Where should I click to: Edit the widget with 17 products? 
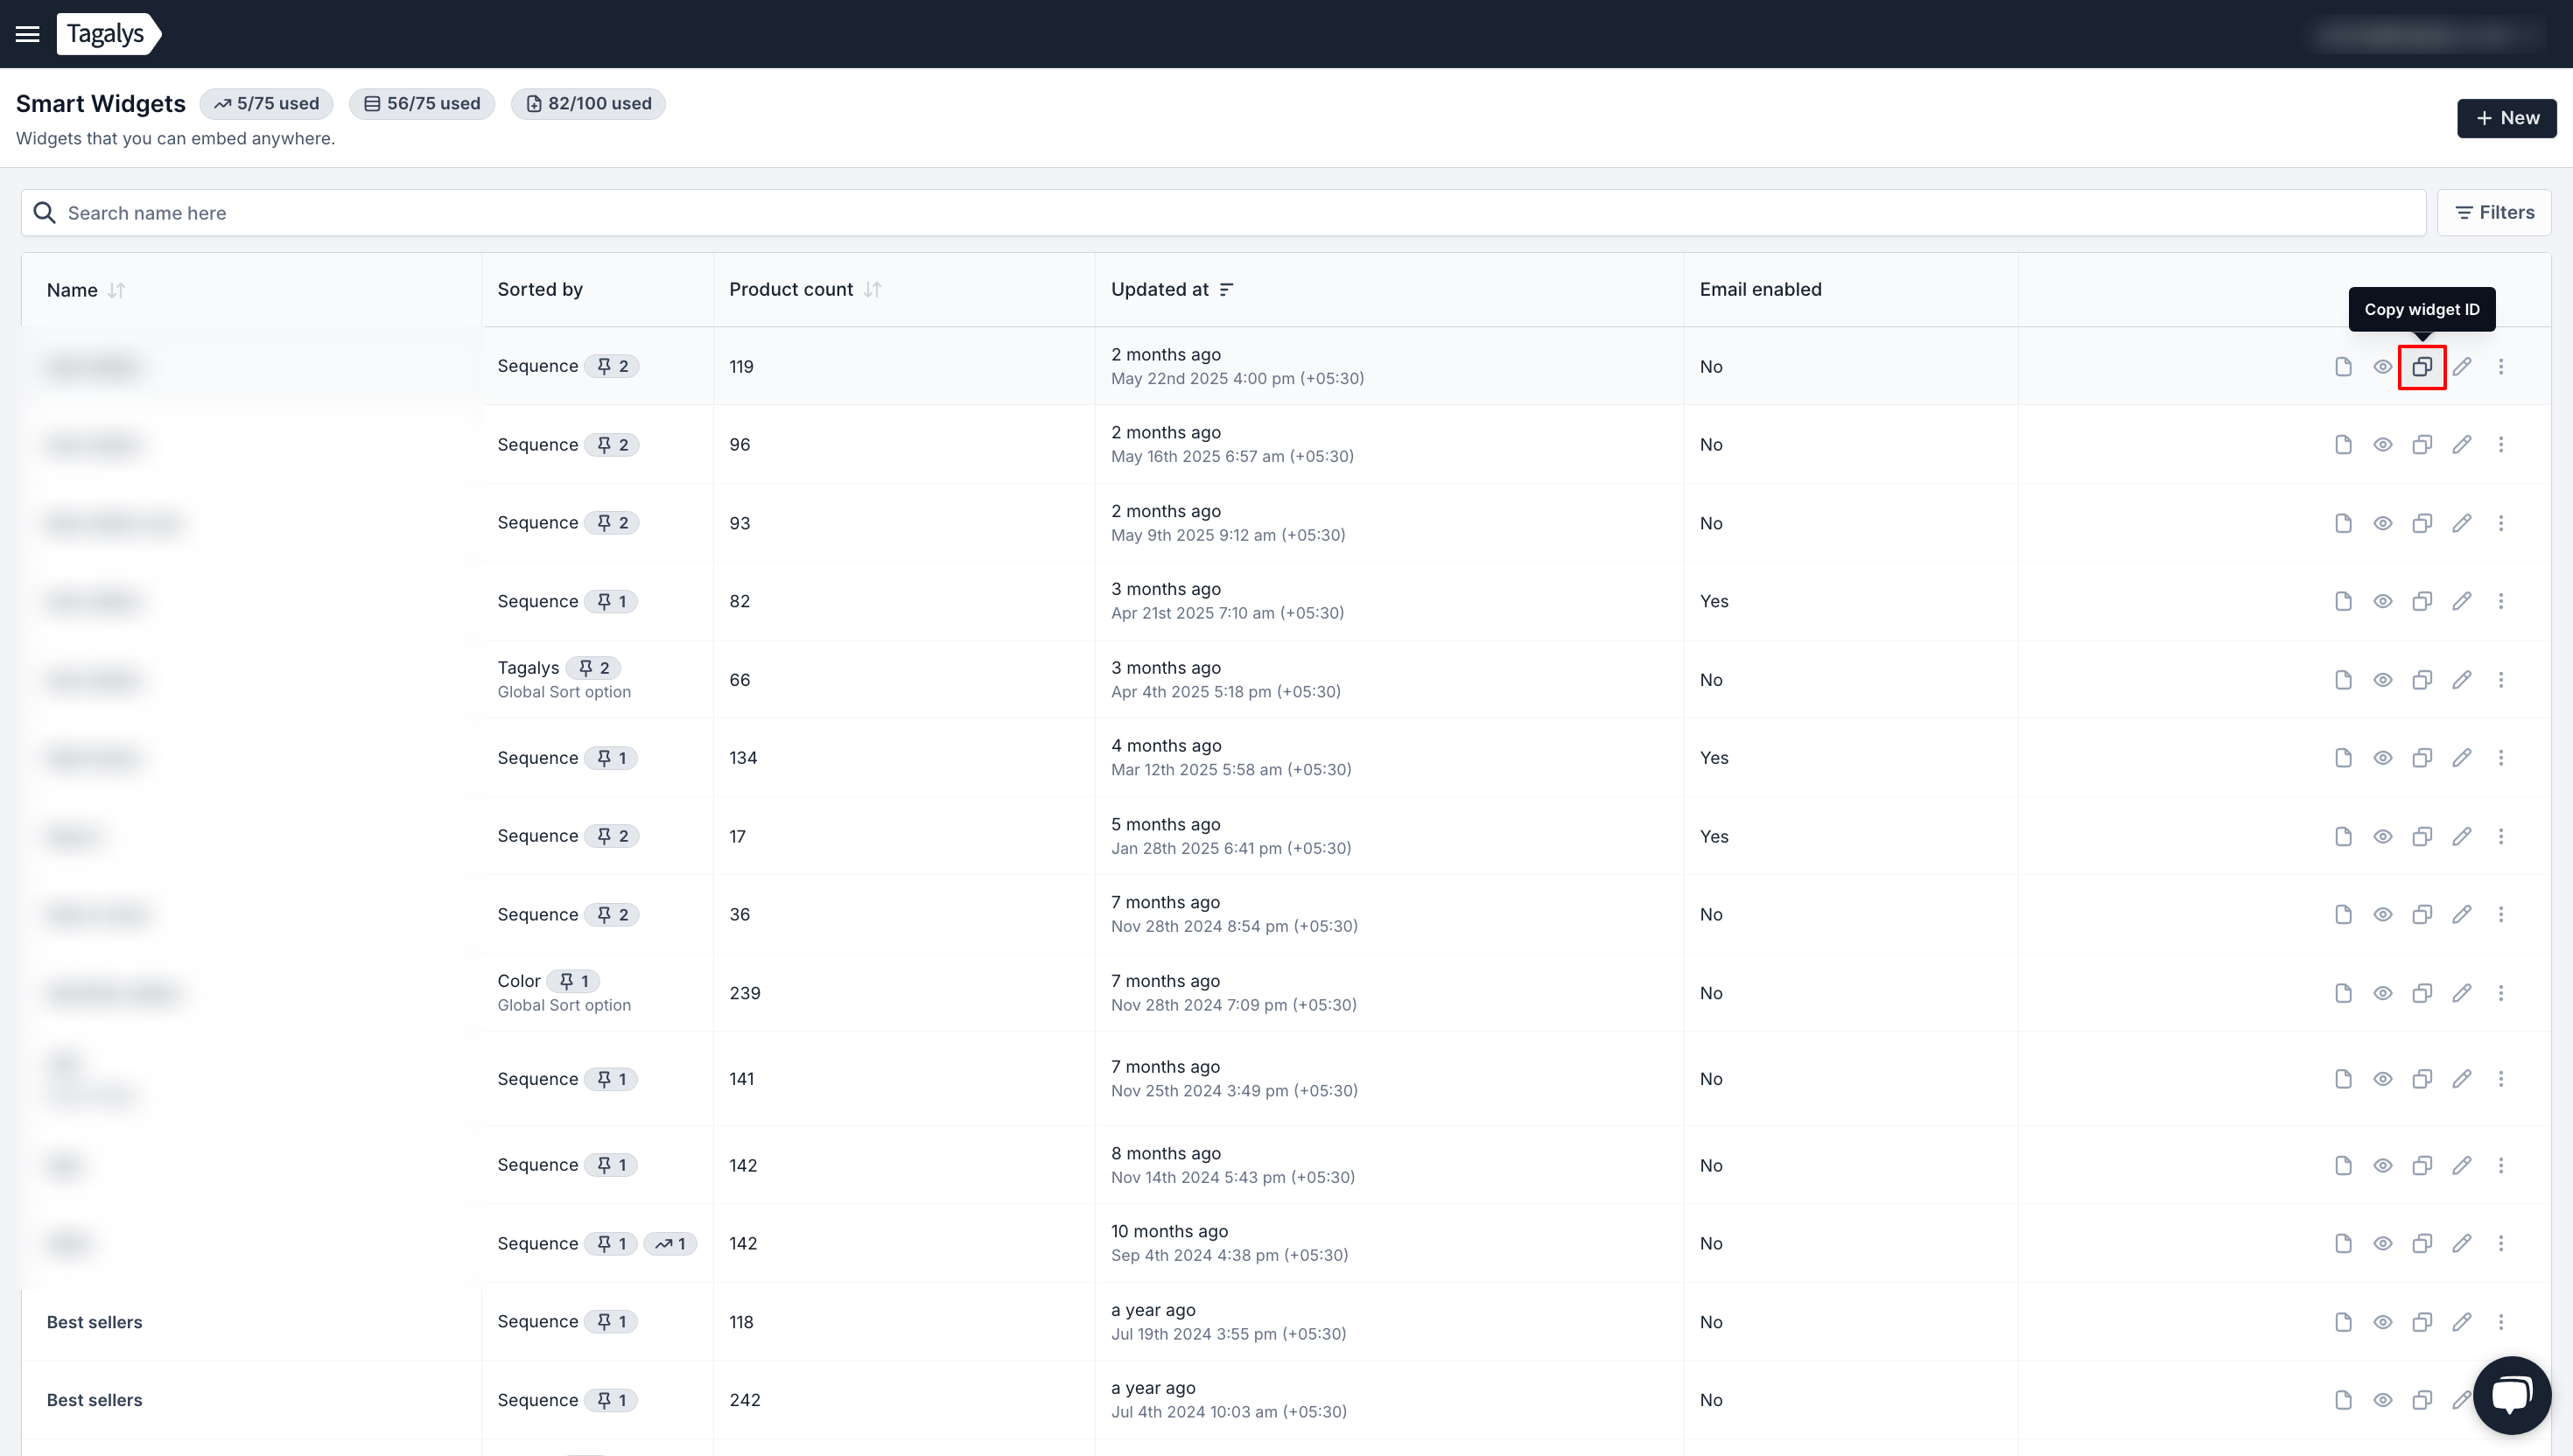click(x=2462, y=836)
